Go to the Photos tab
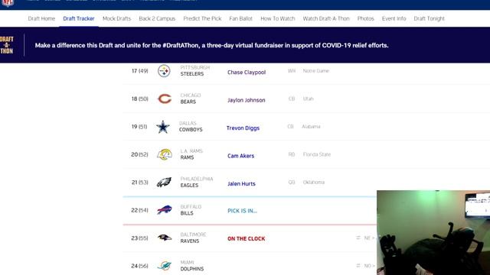490x275 pixels. (x=366, y=18)
